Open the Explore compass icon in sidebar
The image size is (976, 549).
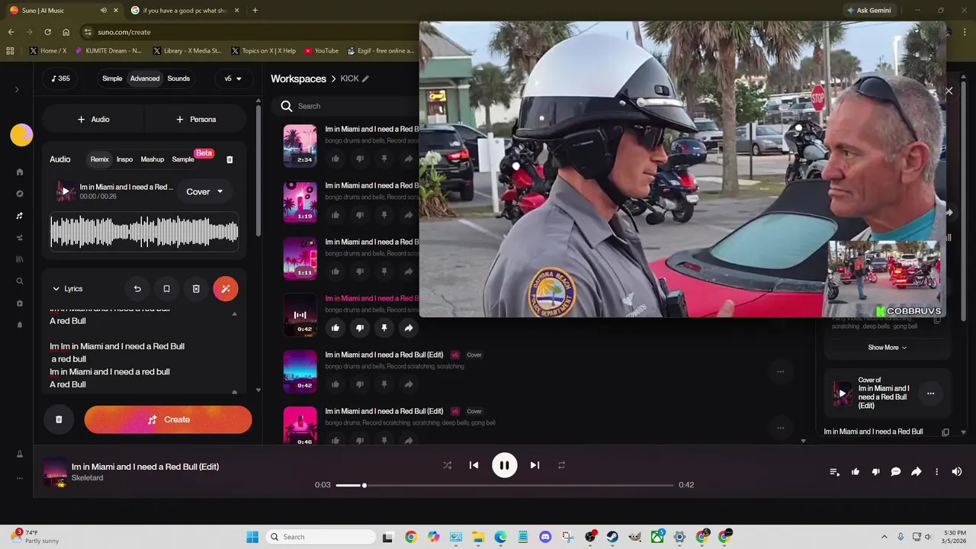click(20, 194)
